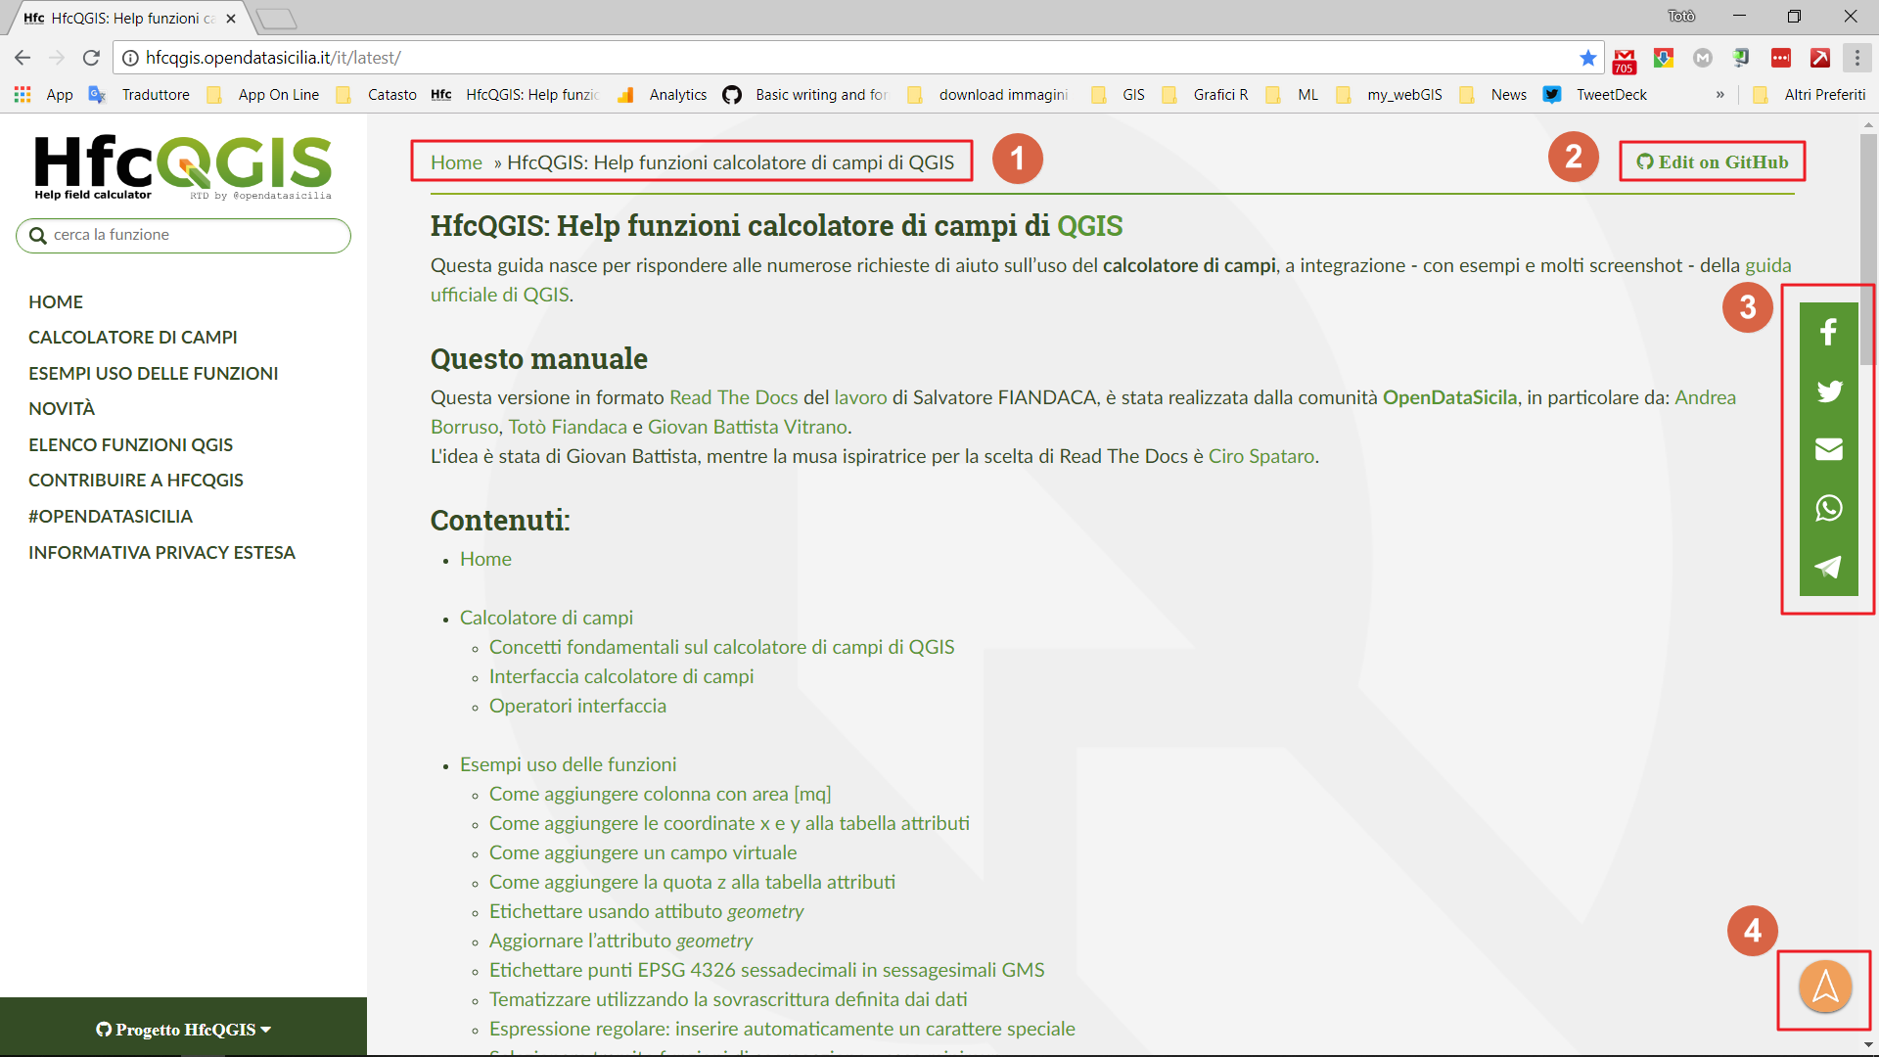The image size is (1879, 1057).
Task: Open Calcolatore di campi sidebar item
Action: pos(133,338)
